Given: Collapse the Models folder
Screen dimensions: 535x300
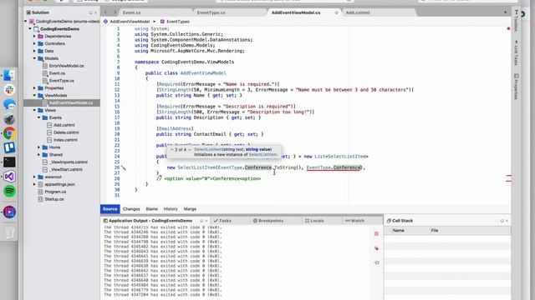Looking at the screenshot, I should [x=34, y=58].
